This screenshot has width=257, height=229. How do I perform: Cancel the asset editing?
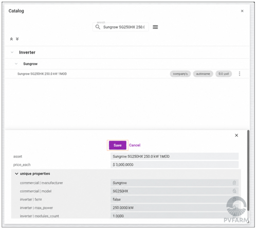click(x=135, y=145)
